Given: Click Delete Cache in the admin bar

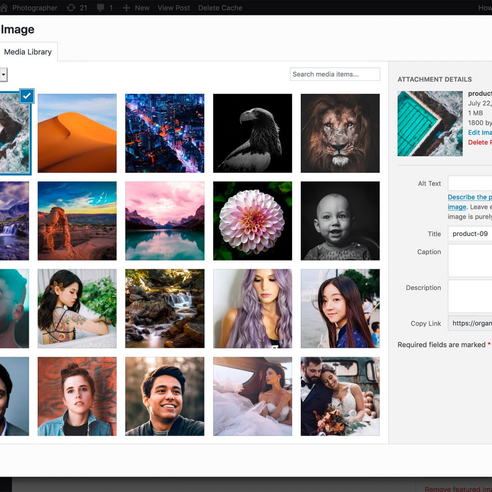Looking at the screenshot, I should 220,8.
